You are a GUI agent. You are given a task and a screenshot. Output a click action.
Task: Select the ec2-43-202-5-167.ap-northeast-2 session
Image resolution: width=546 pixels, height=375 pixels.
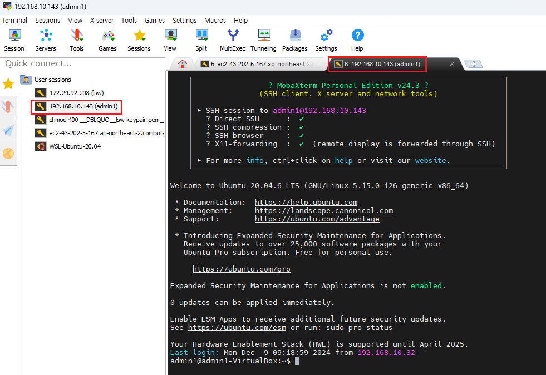[x=106, y=133]
